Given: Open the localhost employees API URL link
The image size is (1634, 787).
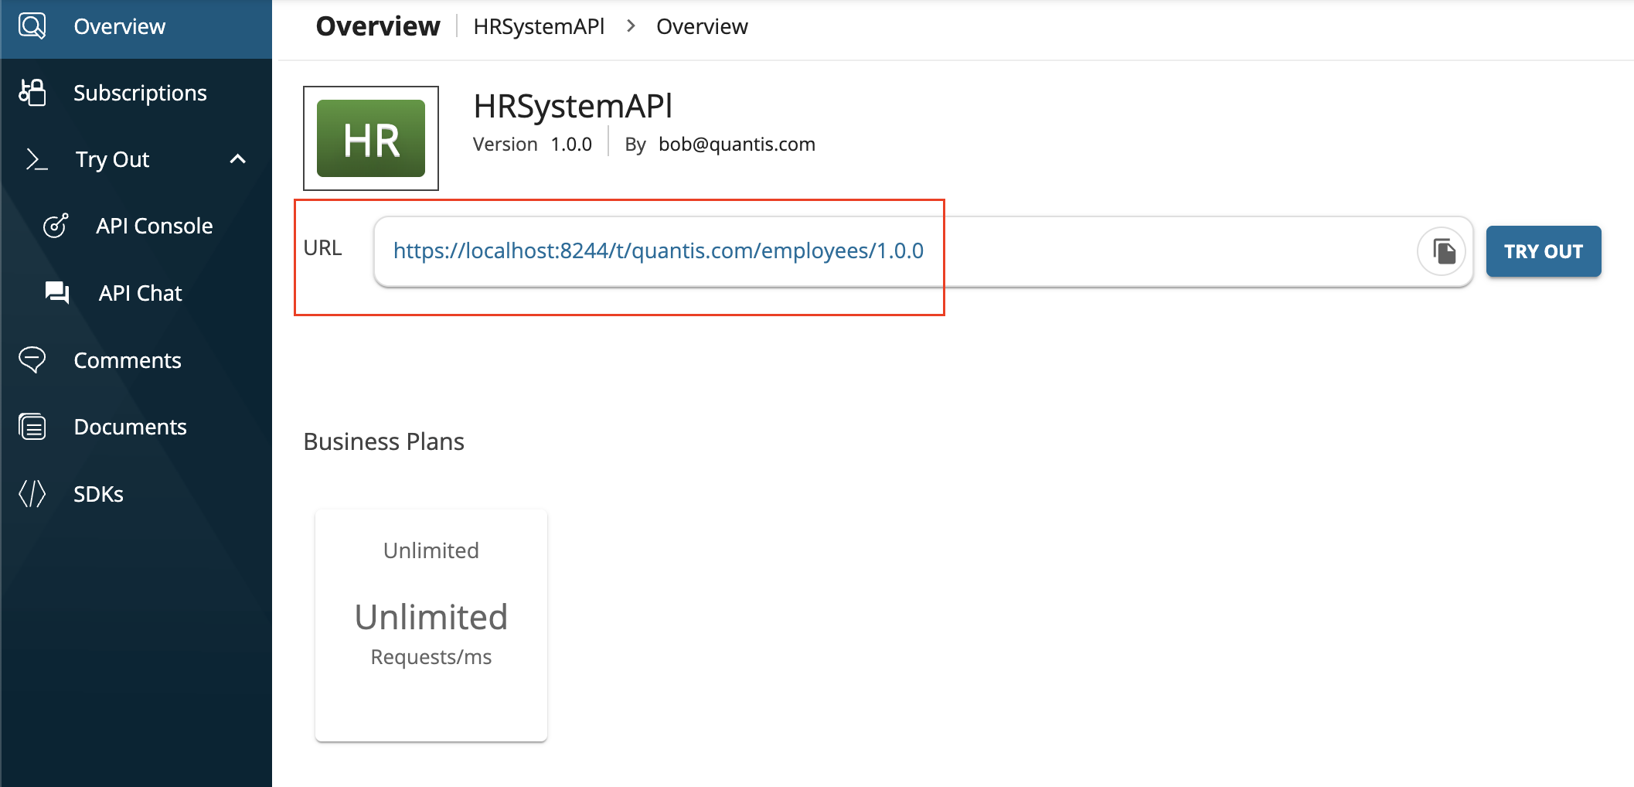Looking at the screenshot, I should coord(659,250).
